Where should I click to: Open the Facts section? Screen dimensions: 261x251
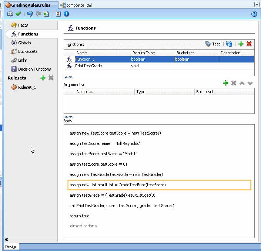click(x=20, y=25)
